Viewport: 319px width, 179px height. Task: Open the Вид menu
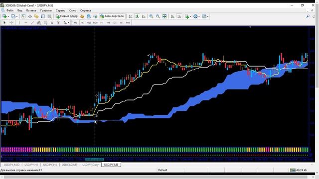[x=20, y=10]
